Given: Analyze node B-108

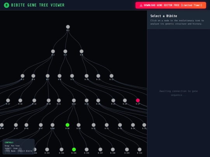Looking at the screenshot, I should pos(113,150).
